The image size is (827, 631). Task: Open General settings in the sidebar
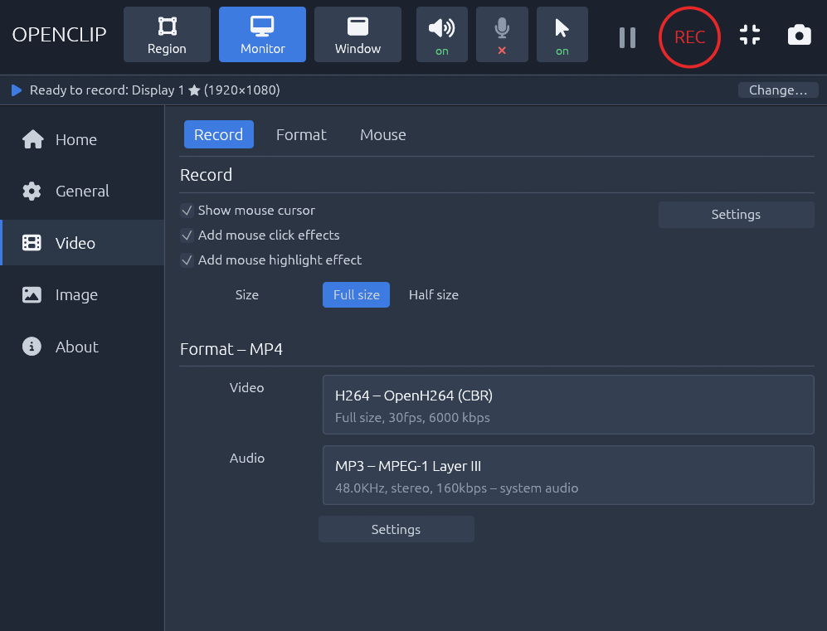coord(82,191)
